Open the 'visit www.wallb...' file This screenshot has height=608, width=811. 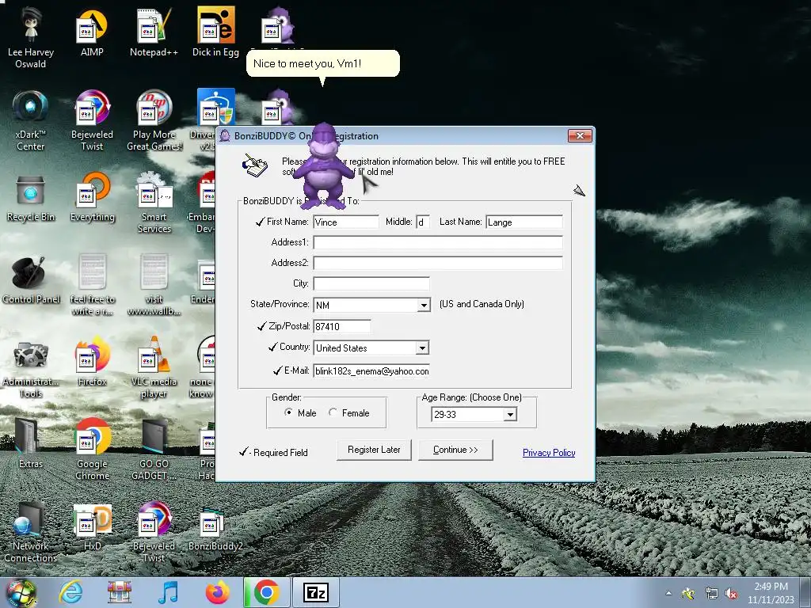pos(154,285)
